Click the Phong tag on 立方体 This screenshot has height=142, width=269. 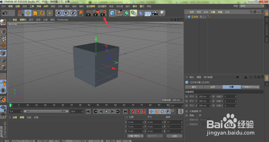point(209,17)
